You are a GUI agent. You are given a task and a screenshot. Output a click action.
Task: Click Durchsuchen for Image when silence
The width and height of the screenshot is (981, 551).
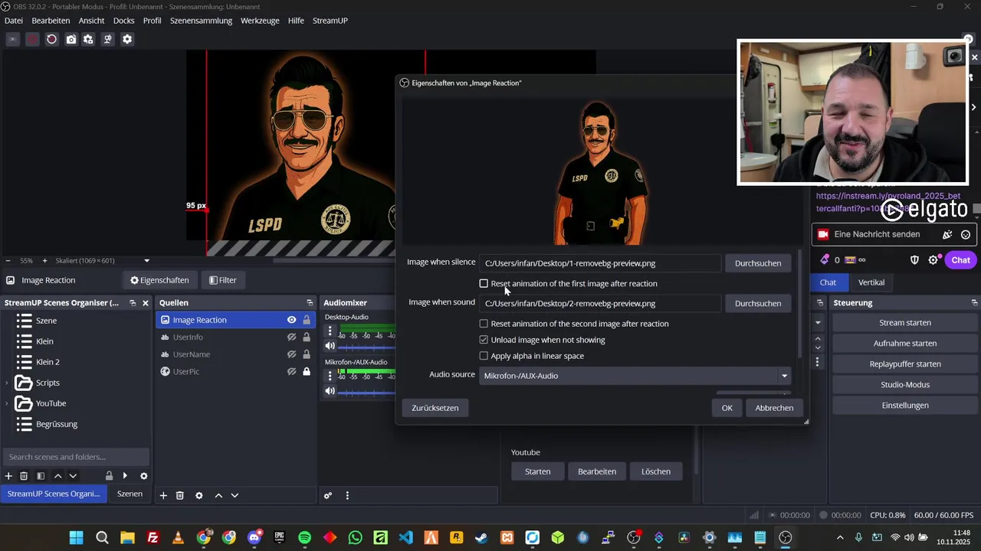coord(758,263)
